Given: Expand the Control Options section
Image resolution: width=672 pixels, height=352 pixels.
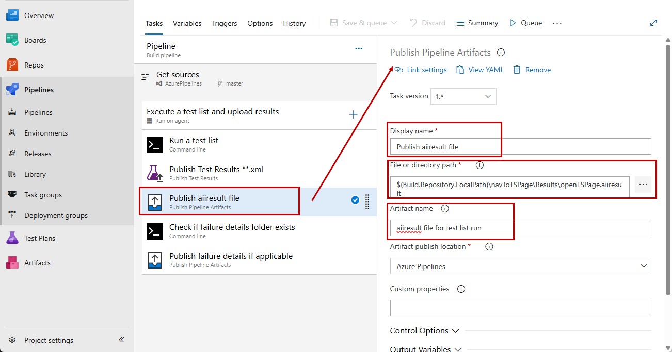Looking at the screenshot, I should (x=424, y=330).
